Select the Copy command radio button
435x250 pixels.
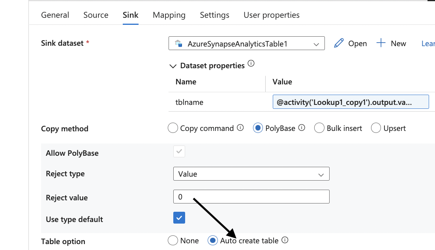[x=173, y=128]
